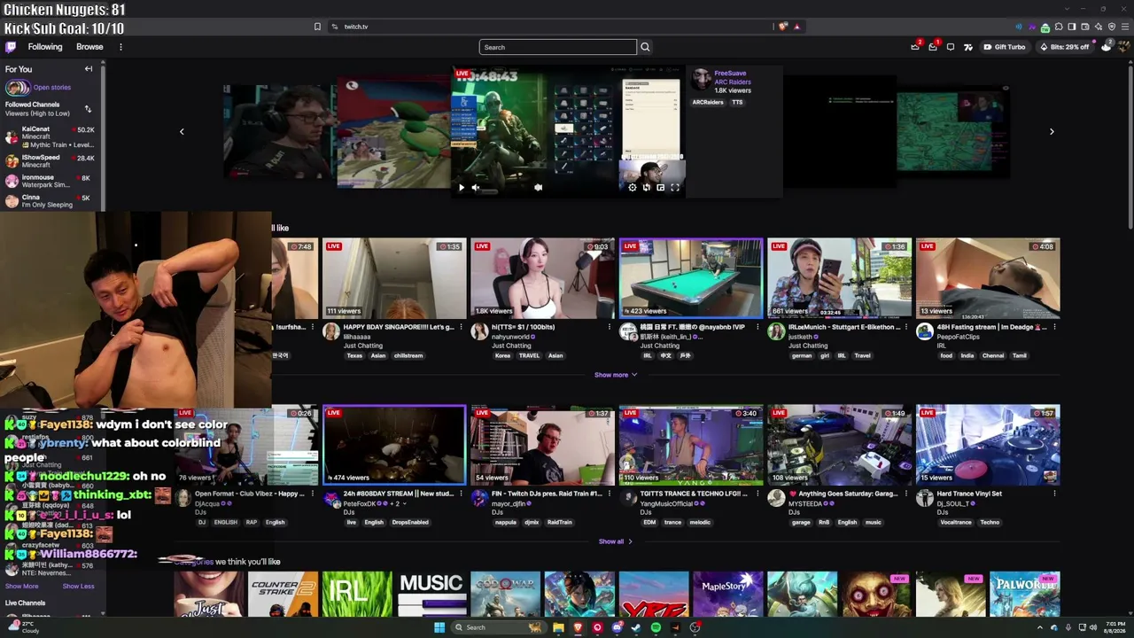The height and width of the screenshot is (638, 1134).
Task: Open Cinna's channel in the sidebar
Action: [50, 201]
